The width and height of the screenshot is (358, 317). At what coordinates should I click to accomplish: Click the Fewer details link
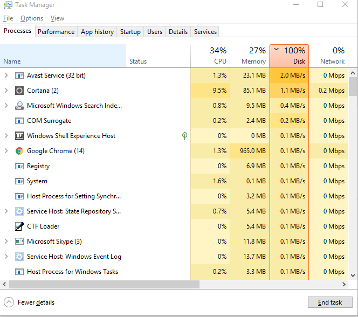(x=36, y=302)
